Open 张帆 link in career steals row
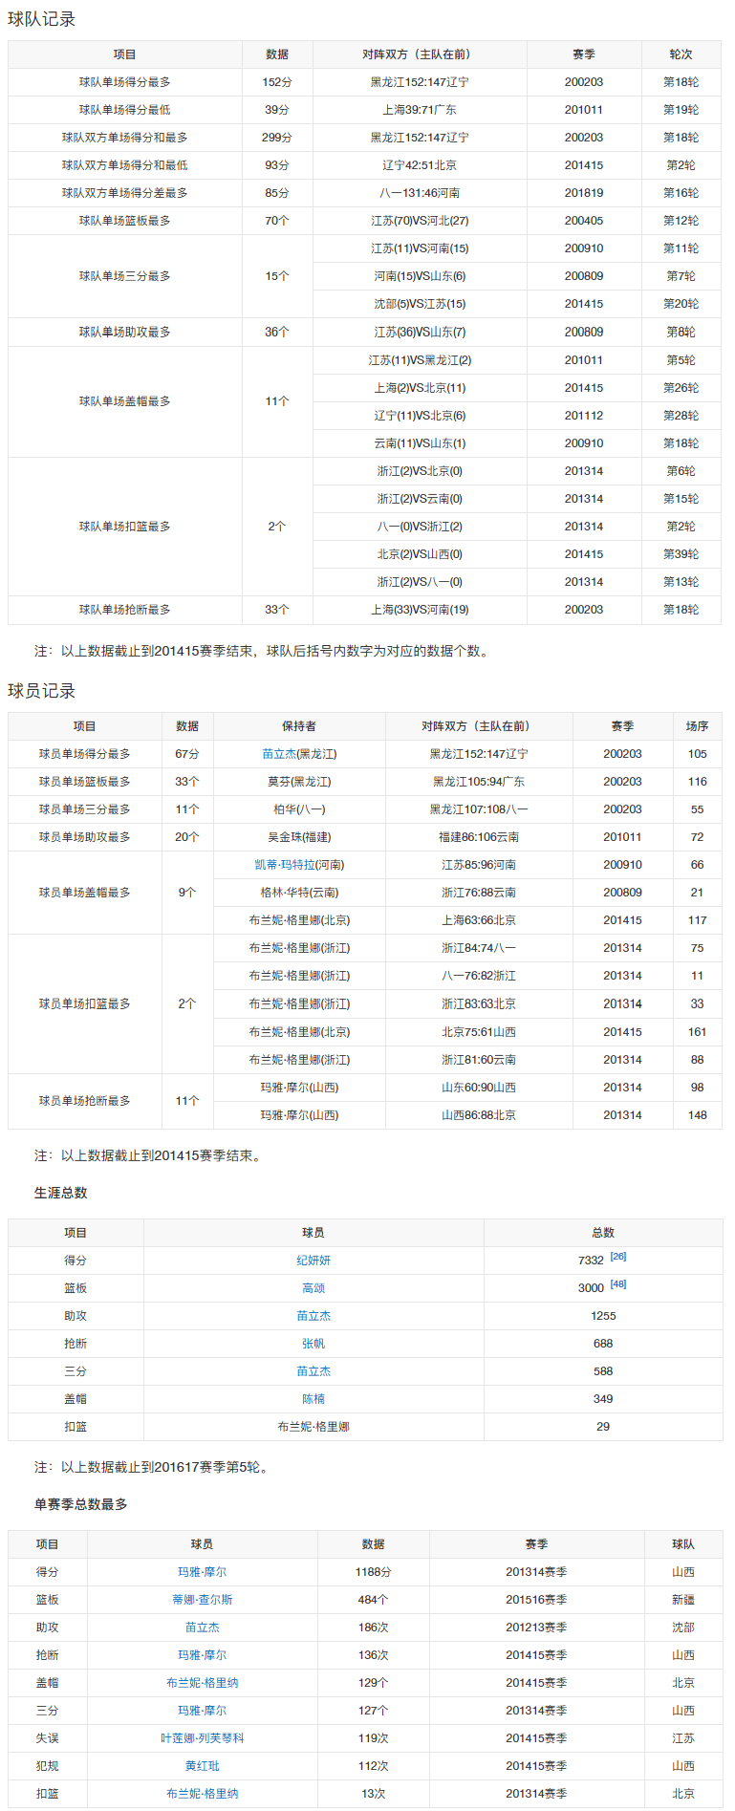Screen dimensions: 735x1811 pyautogui.click(x=313, y=1344)
